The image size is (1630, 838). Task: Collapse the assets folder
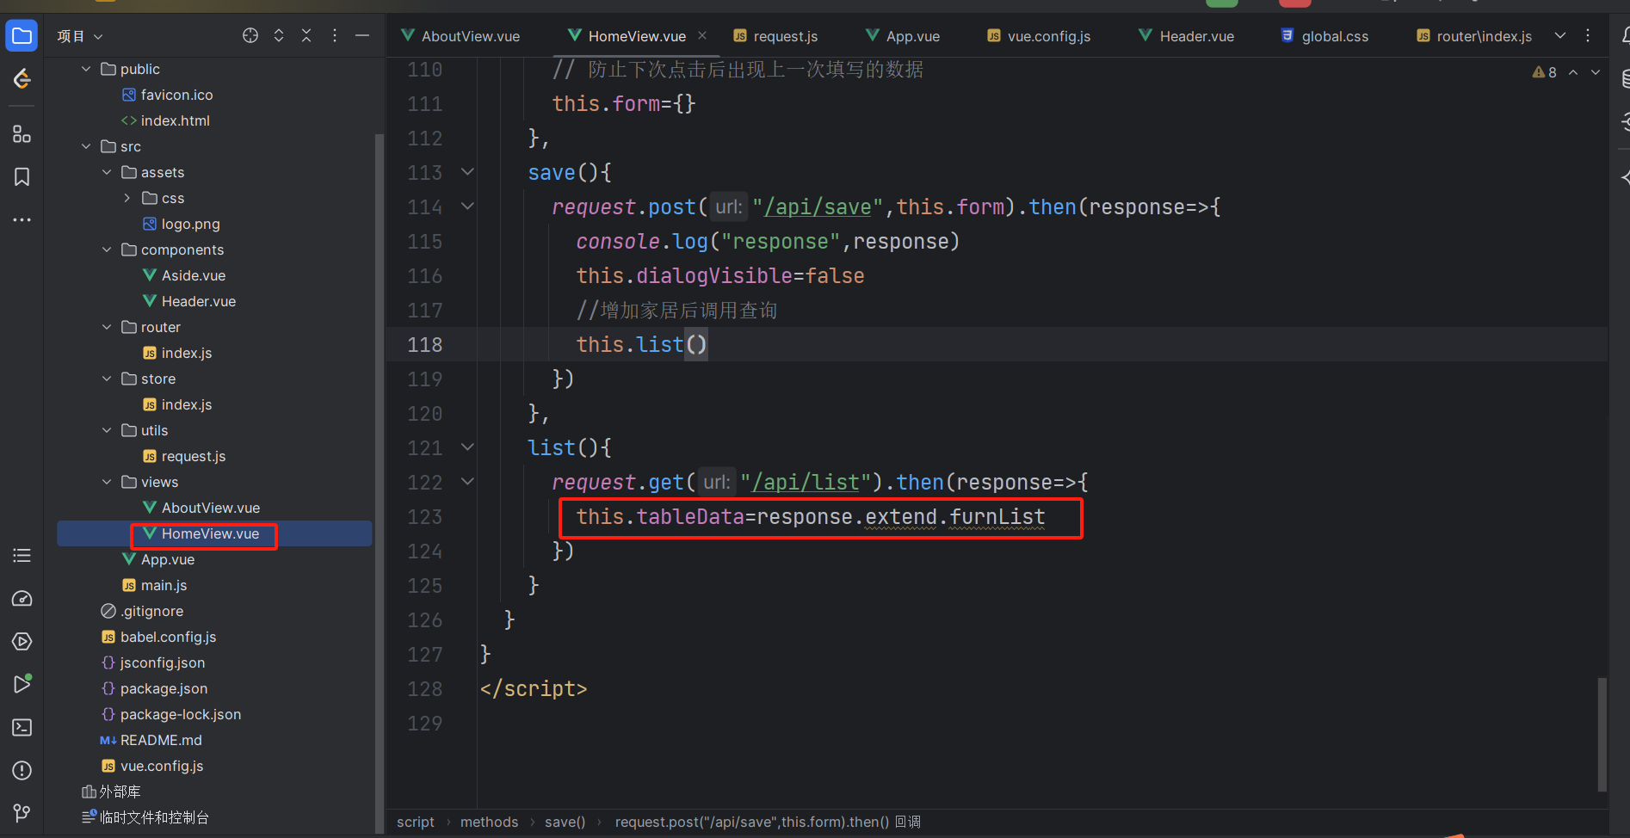tap(107, 172)
